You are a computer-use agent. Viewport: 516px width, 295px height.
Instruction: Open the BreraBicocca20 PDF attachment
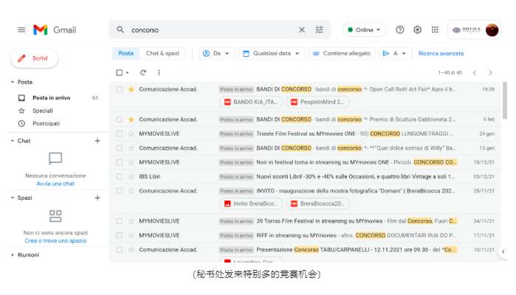[x=318, y=204]
